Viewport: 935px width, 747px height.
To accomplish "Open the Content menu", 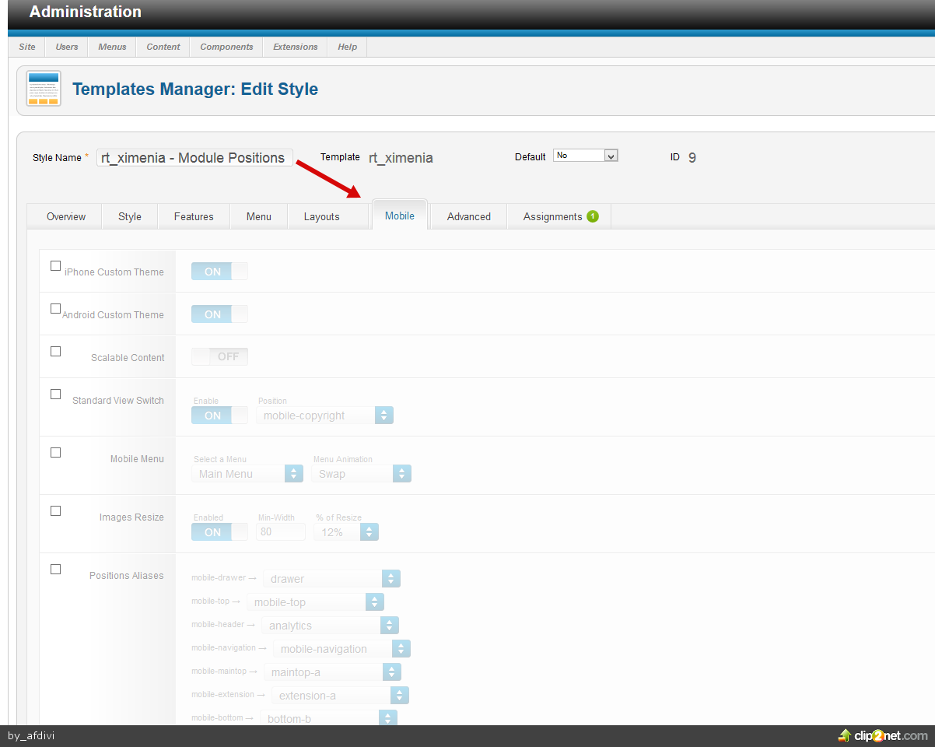I will coord(163,47).
